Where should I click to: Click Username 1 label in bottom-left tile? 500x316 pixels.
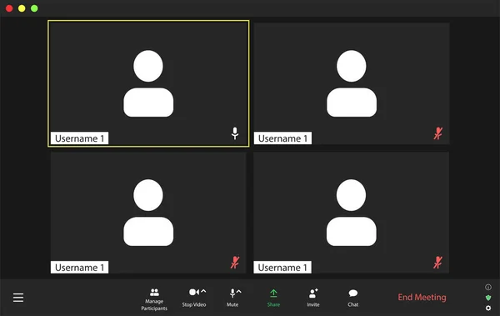(79, 267)
